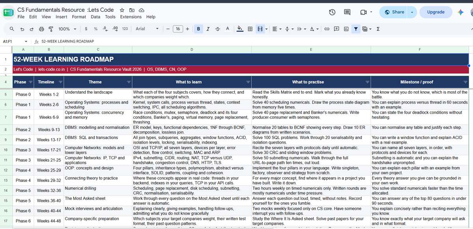Open version history clock icon
Viewport: 473px width, 229px height.
(x=332, y=12)
